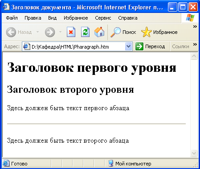
Task: Open Поиск search magnifier button
Action: tap(123, 32)
